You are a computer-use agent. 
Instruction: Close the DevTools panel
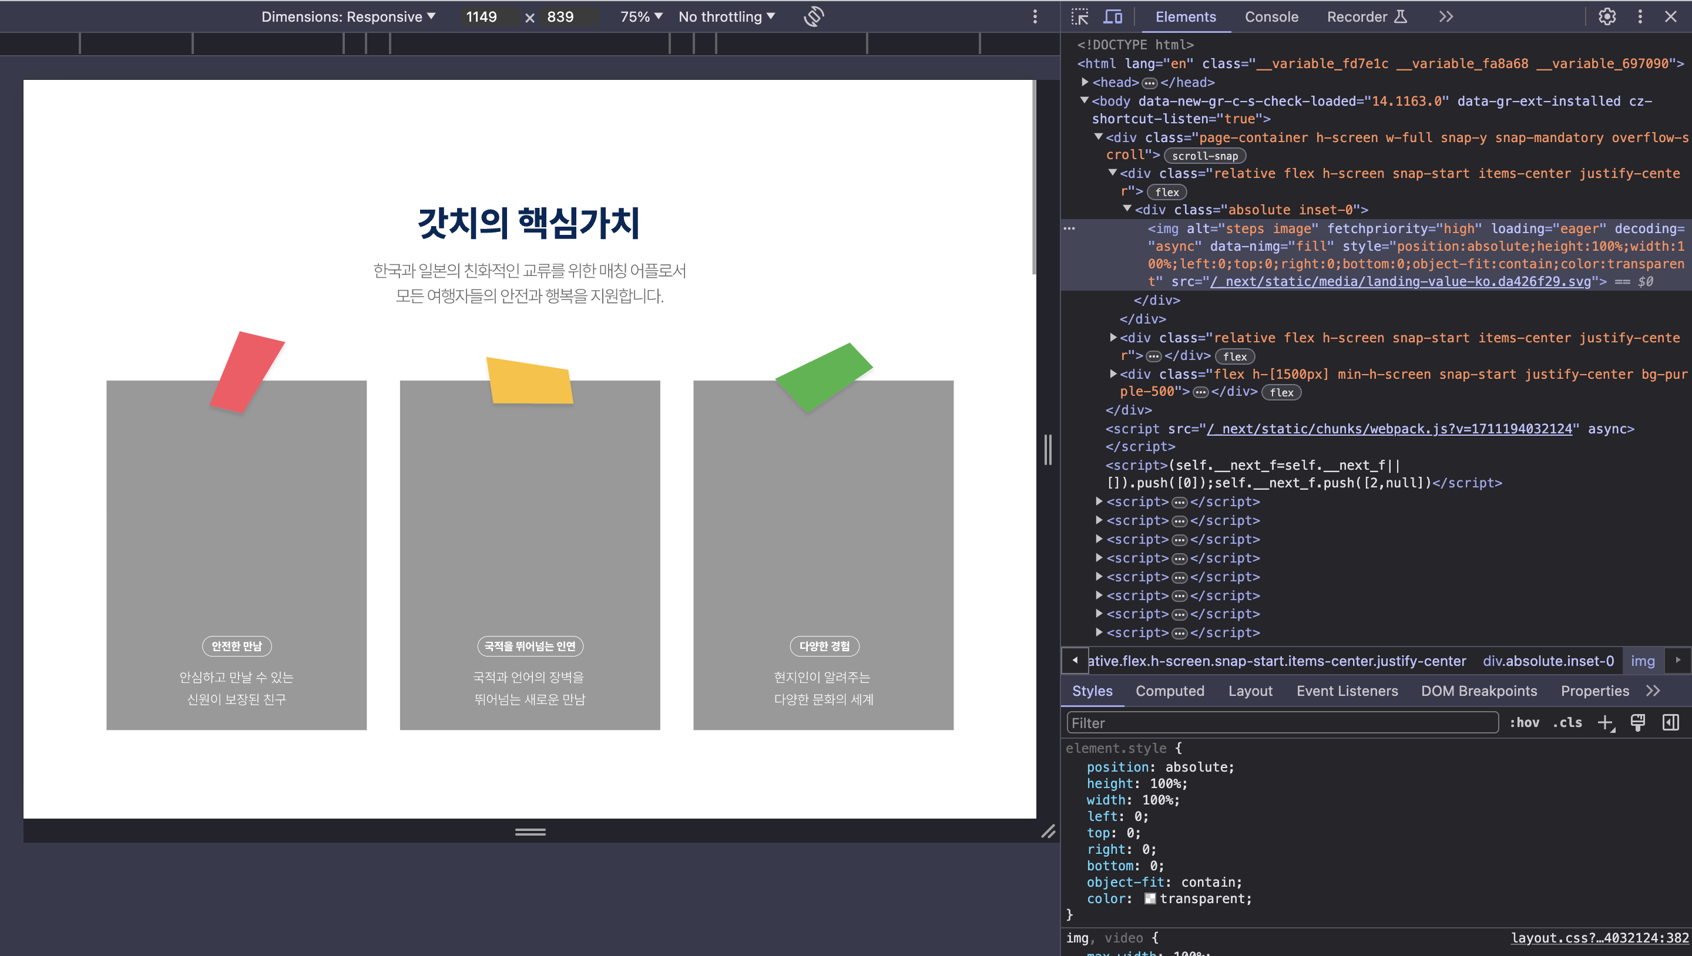[1670, 16]
